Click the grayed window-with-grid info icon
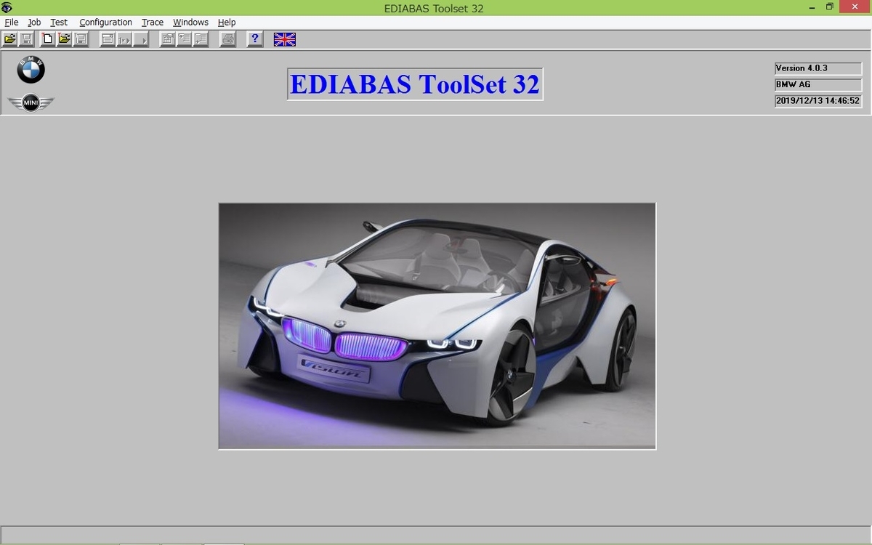 tap(168, 39)
